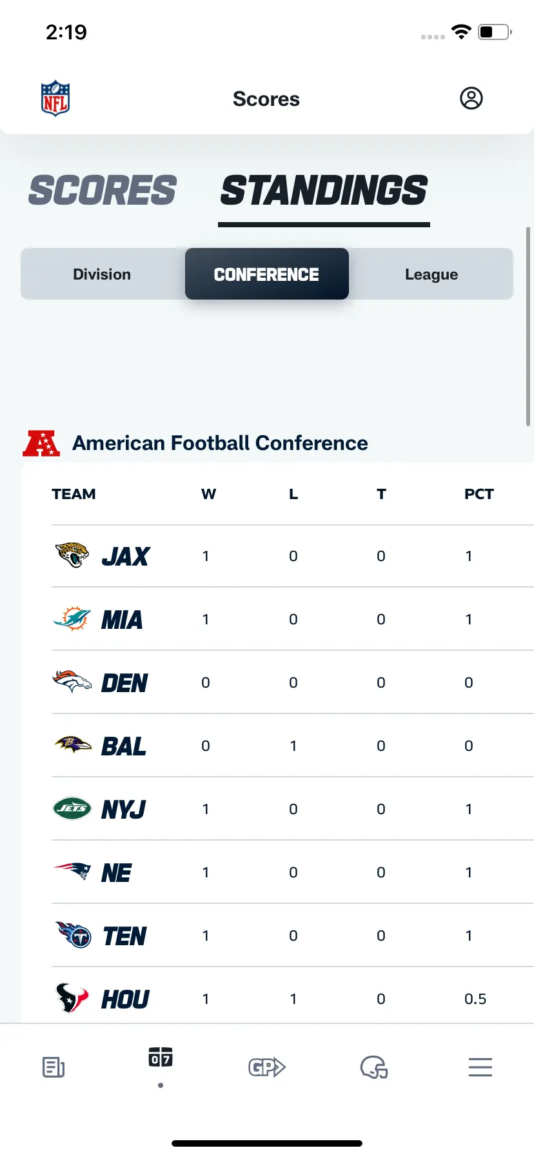Open the helmet teams icon
Image resolution: width=534 pixels, height=1157 pixels.
tap(374, 1067)
